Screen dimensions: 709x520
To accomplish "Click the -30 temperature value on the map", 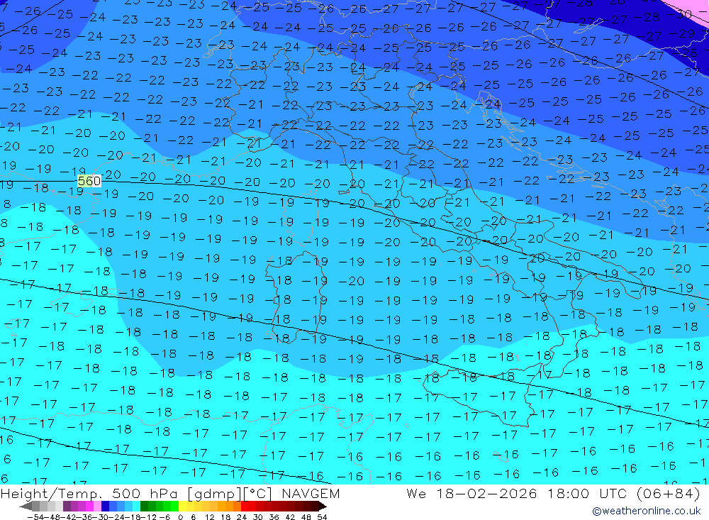I will pyautogui.click(x=679, y=14).
